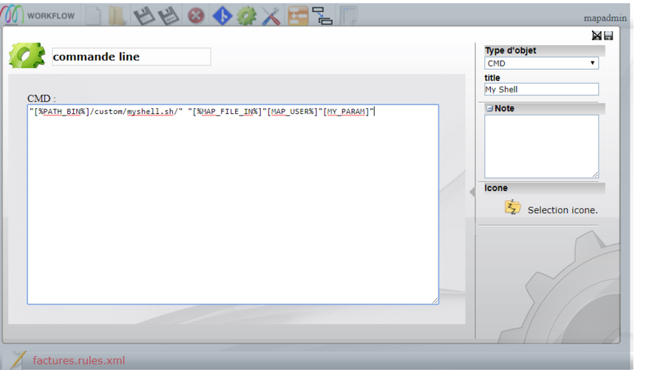Open the folder icon in toolbar
The image size is (646, 370).
pyautogui.click(x=116, y=16)
